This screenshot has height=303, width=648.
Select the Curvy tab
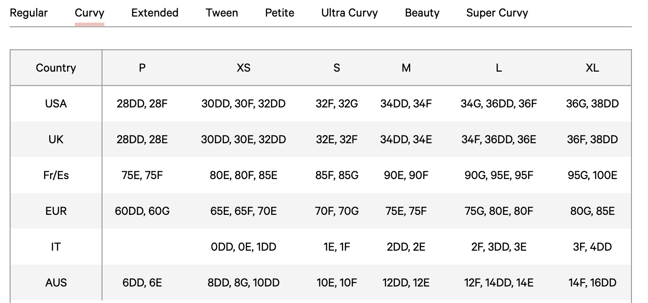pos(90,13)
